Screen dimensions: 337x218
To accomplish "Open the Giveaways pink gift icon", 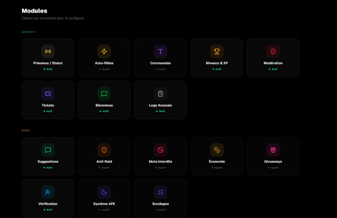I will click(273, 150).
